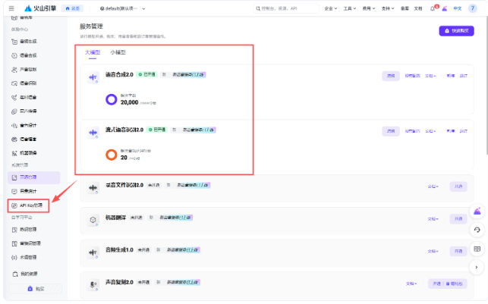Image resolution: width=488 pixels, height=304 pixels.
Task: Click the 火山引擎 logo
Action: 40,8
